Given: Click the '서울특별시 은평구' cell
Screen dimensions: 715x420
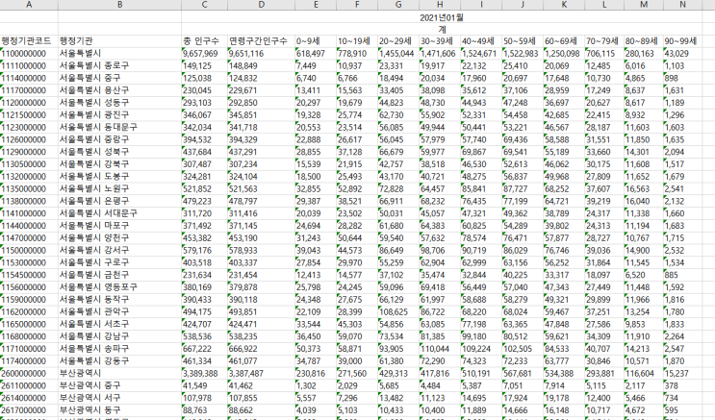Looking at the screenshot, I should pyautogui.click(x=119, y=201).
